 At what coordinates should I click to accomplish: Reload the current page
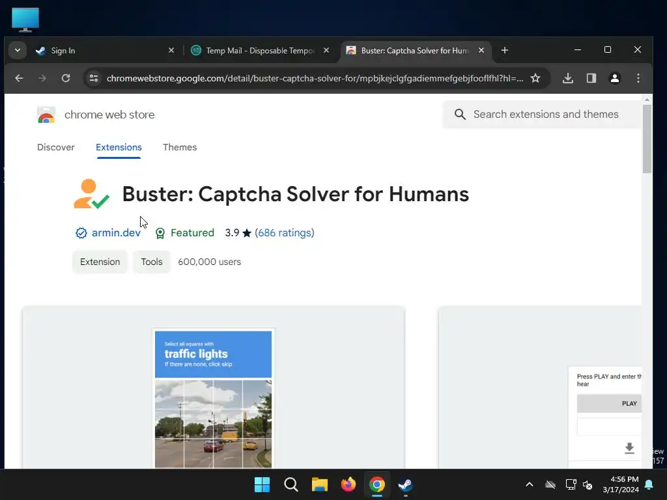(x=66, y=78)
